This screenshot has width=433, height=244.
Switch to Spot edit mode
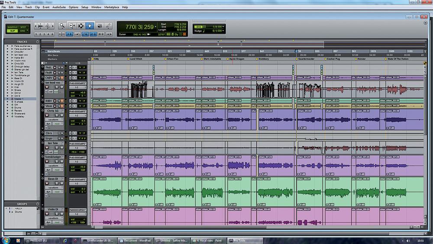pyautogui.click(x=23, y=26)
